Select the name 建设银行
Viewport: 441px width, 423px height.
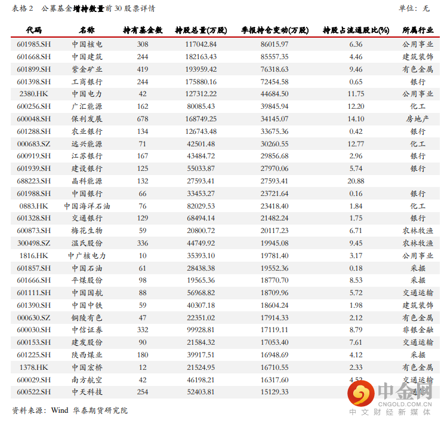(x=87, y=168)
